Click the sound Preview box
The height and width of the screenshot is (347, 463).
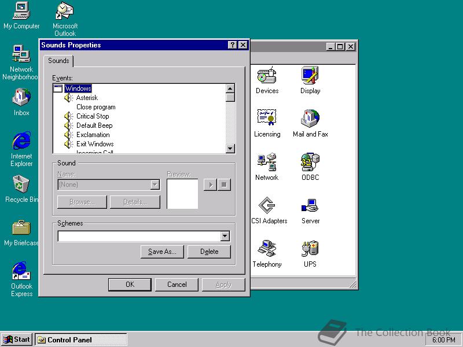pos(182,194)
